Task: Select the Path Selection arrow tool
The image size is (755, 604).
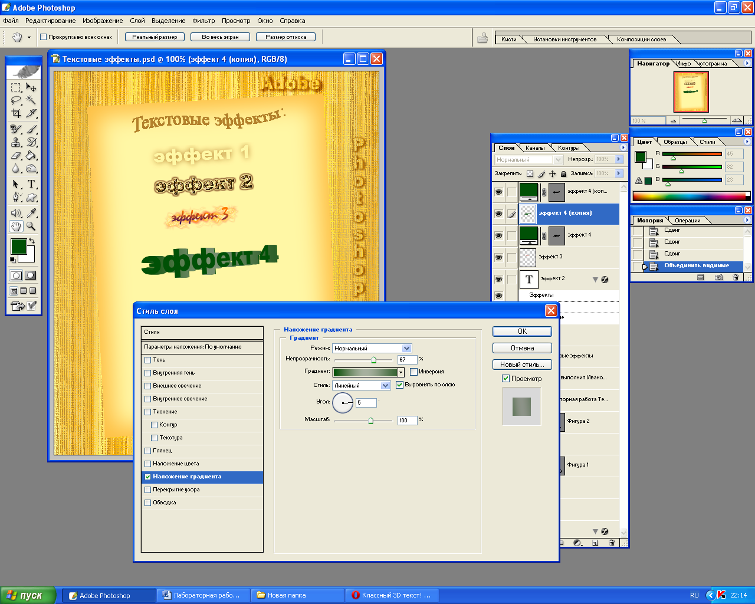Action: click(x=16, y=184)
